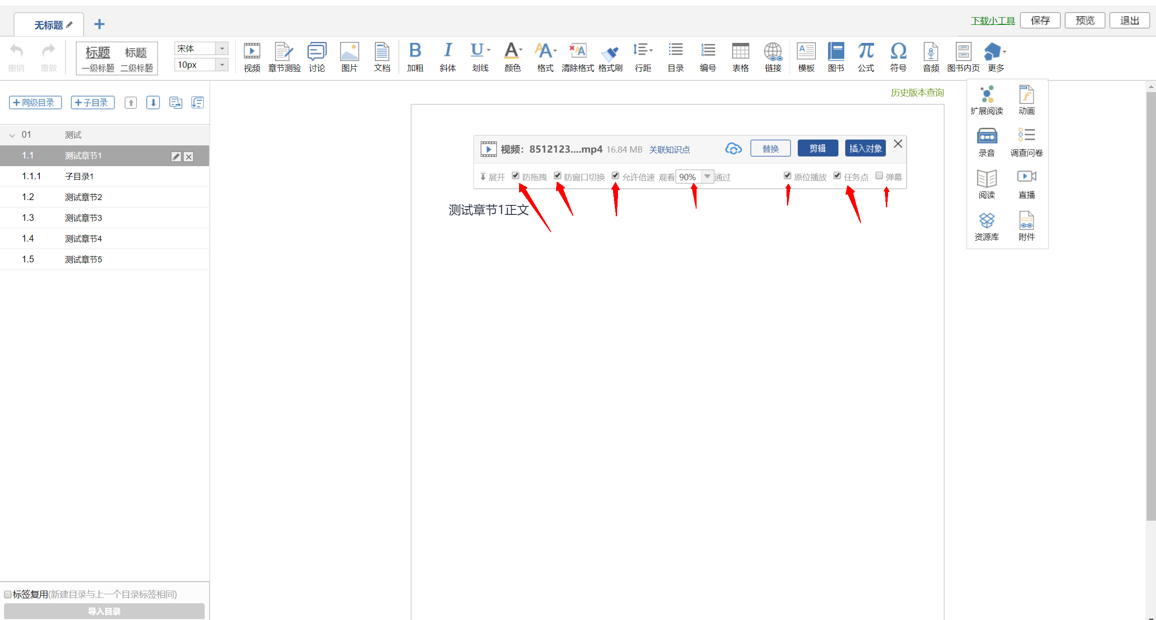Uncheck the 防拖拽 checkbox
This screenshot has height=620, width=1156.
point(515,176)
